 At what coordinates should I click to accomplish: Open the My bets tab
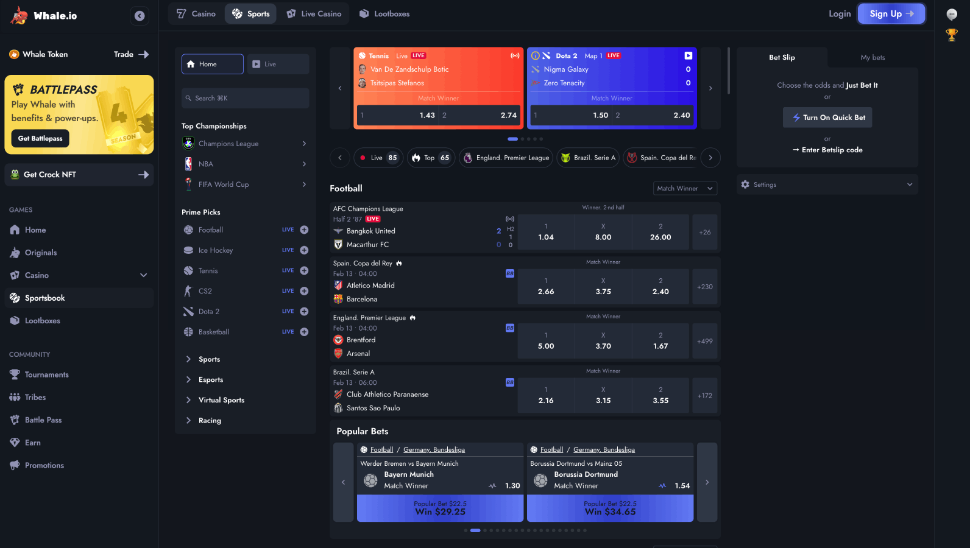coord(873,57)
